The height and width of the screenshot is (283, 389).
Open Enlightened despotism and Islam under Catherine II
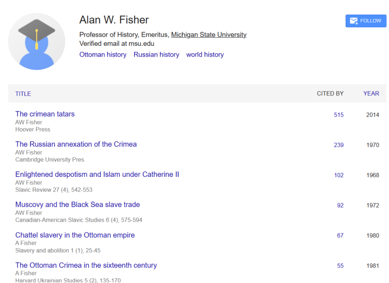pos(97,175)
